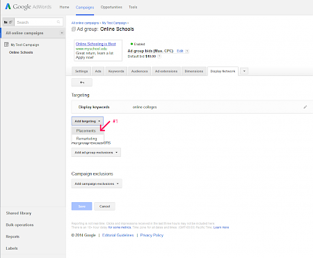Image resolution: width=313 pixels, height=258 pixels.
Task: Open Labels in sidebar
Action: click(12, 248)
